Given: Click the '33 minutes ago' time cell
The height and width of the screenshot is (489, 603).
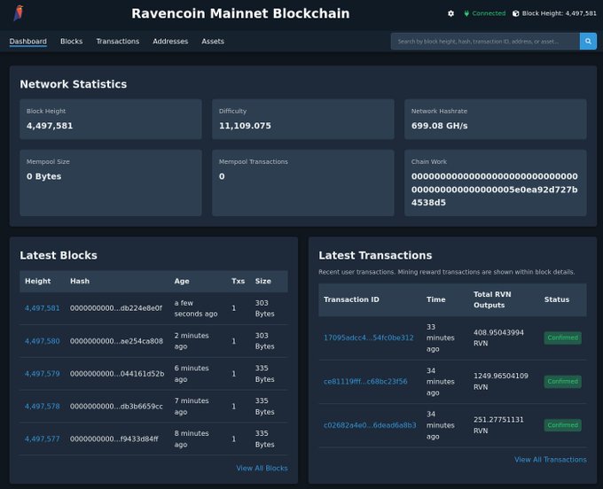Looking at the screenshot, I should pyautogui.click(x=441, y=338).
